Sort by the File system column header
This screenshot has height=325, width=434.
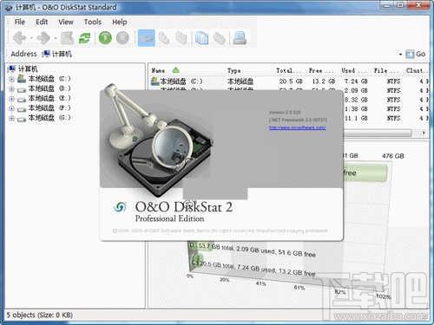pyautogui.click(x=386, y=70)
